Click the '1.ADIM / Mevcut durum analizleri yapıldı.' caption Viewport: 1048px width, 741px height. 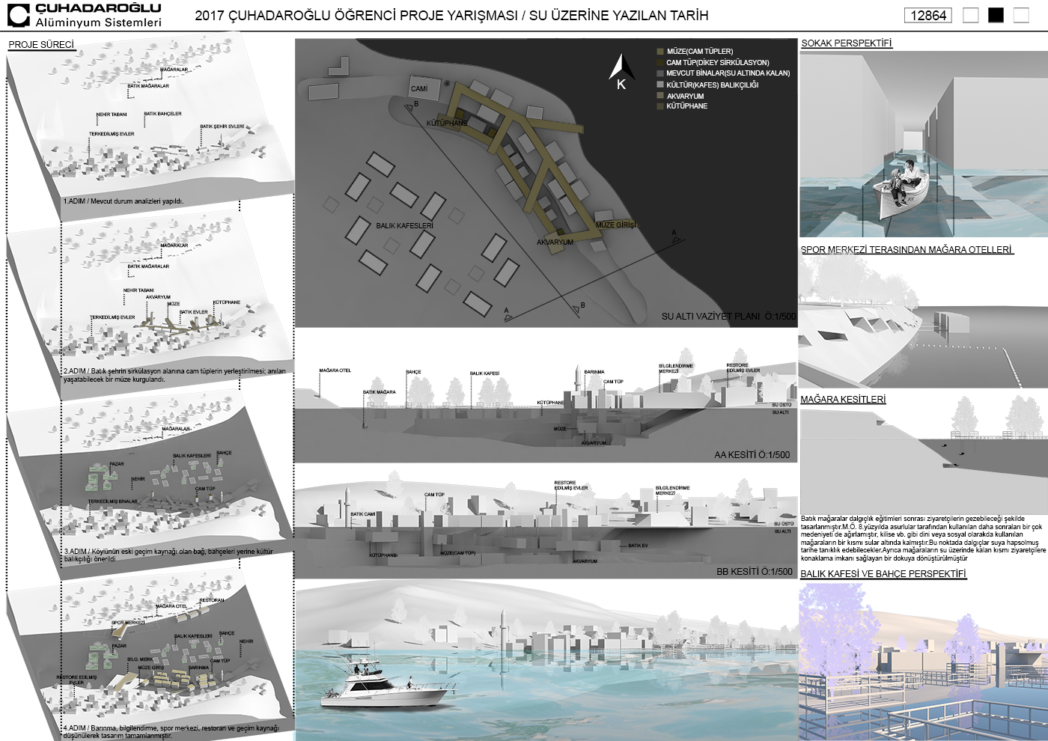click(124, 201)
